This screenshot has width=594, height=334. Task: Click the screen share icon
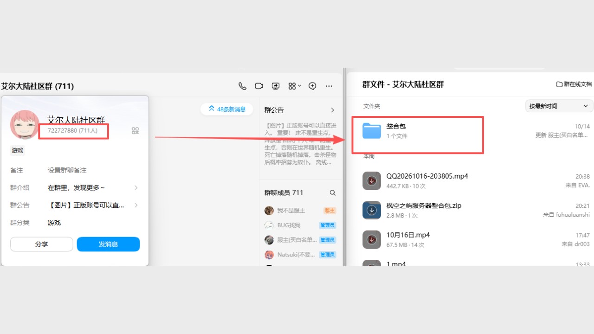(x=276, y=86)
